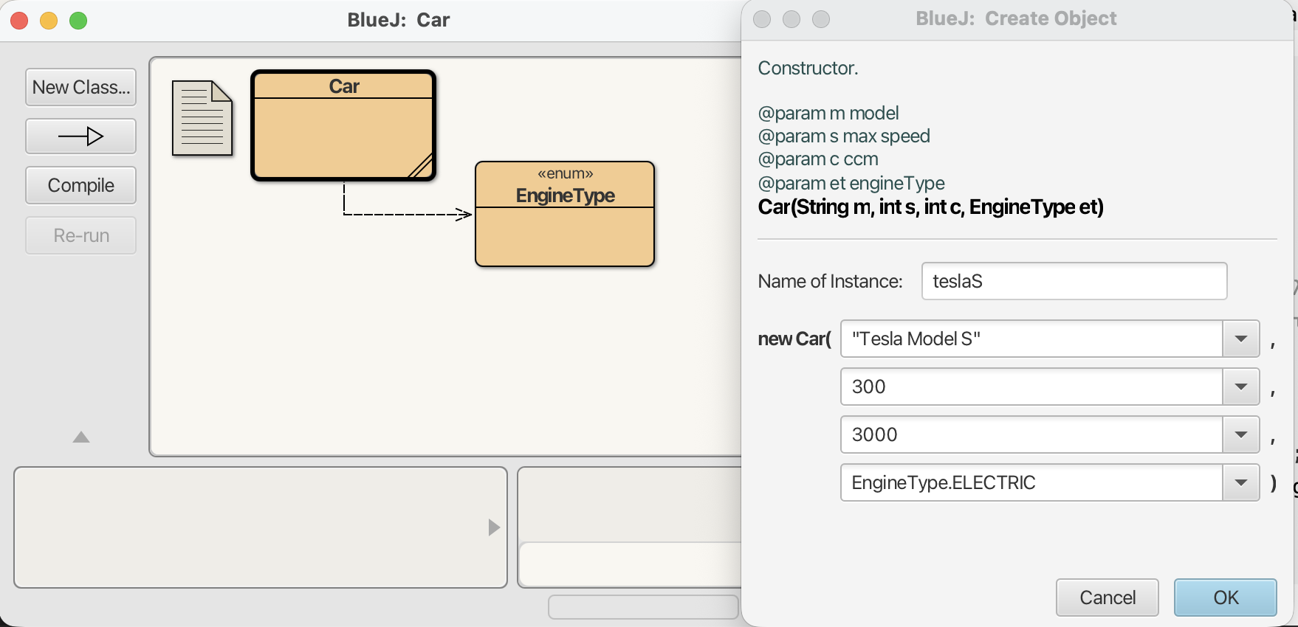
Task: Click the README text file icon
Action: 202,118
